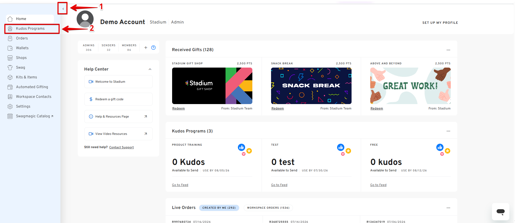
Task: Click the Kudos Programs (3) heading
Action: point(192,131)
